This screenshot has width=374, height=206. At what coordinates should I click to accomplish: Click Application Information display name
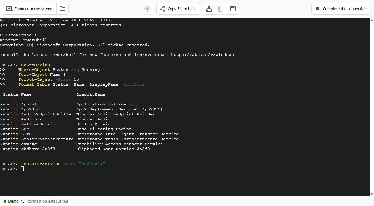coord(106,104)
